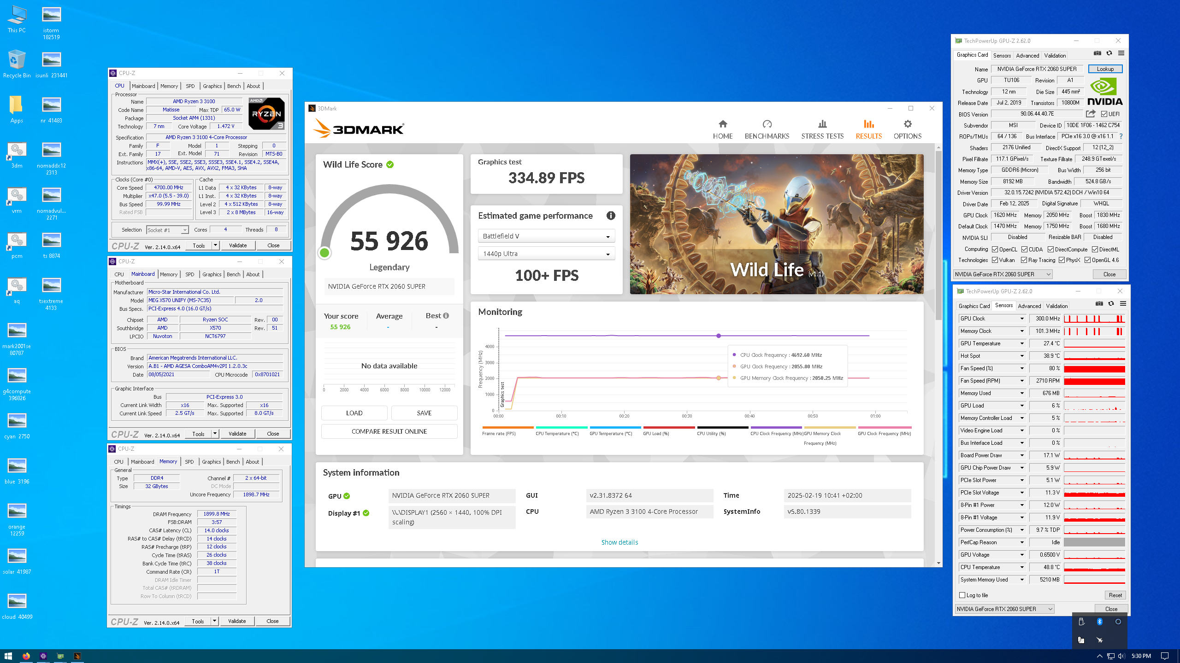
Task: Switch to Advanced tab in top GPU-Z window
Action: (x=1027, y=55)
